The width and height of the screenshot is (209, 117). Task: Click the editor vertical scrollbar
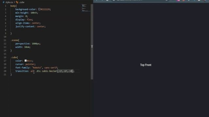pos(92,42)
